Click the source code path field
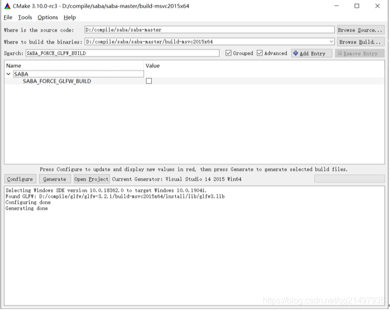Image resolution: width=390 pixels, height=310 pixels. [x=210, y=30]
